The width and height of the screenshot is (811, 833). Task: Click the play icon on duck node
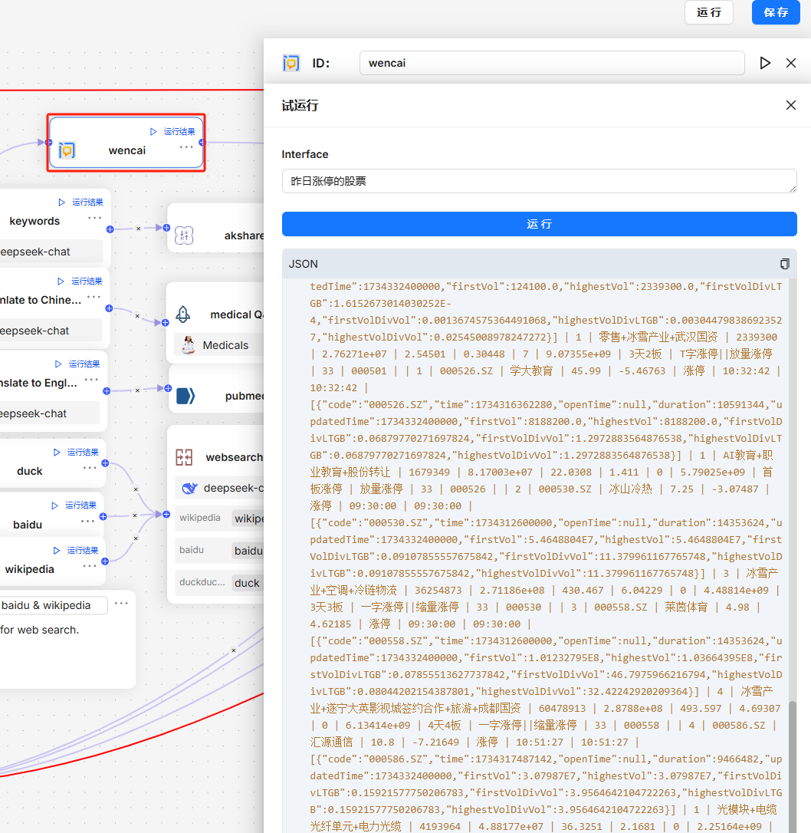[x=57, y=452]
